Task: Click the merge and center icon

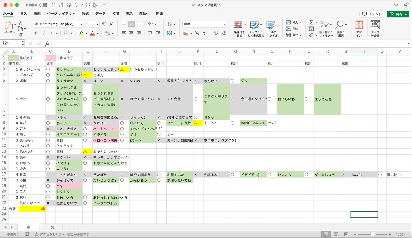Action: pyautogui.click(x=170, y=33)
